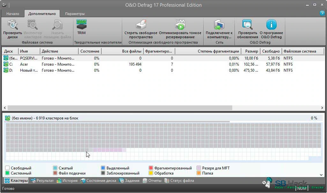Select the PQSERVICE drive icon row

(x=6, y=58)
